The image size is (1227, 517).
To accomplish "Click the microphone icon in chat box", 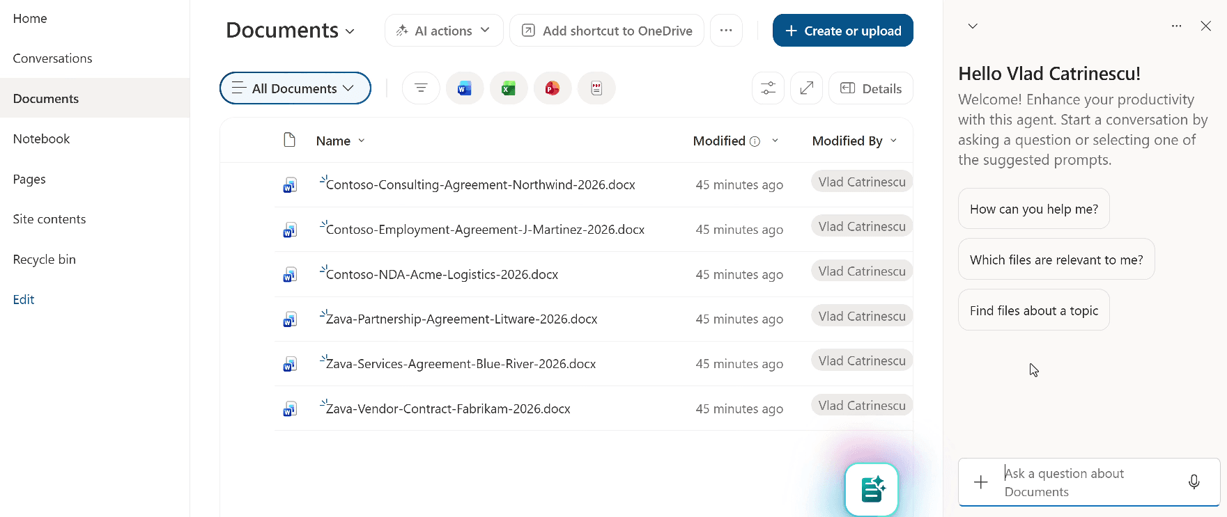I will [1194, 482].
